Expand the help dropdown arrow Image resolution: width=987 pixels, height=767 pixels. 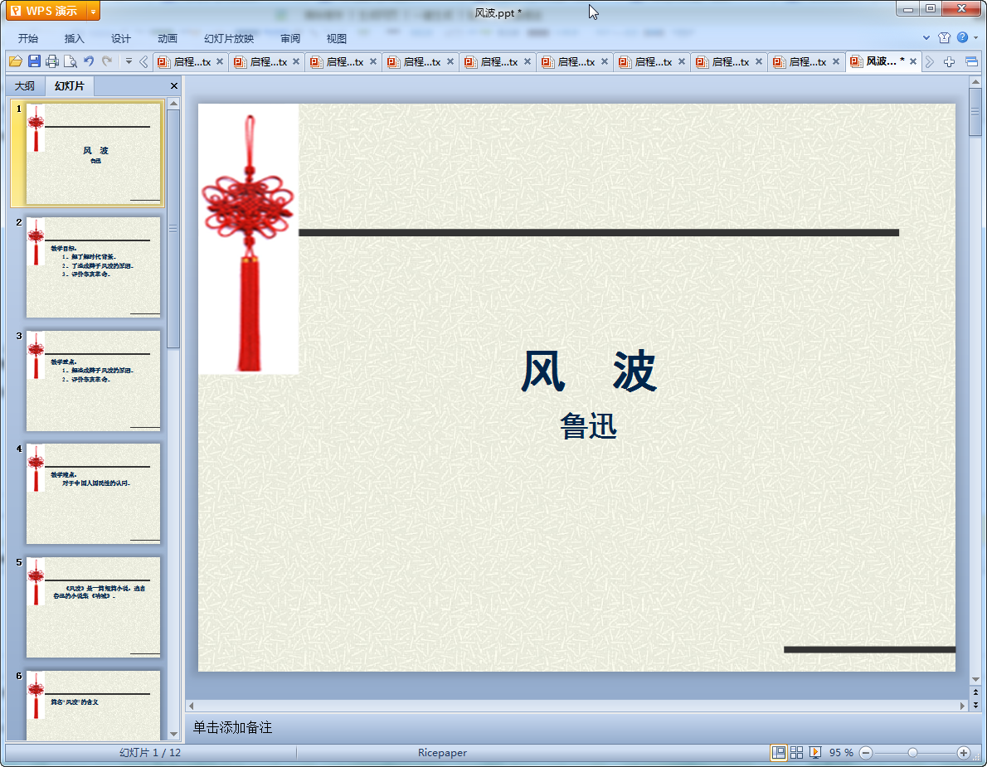[975, 38]
